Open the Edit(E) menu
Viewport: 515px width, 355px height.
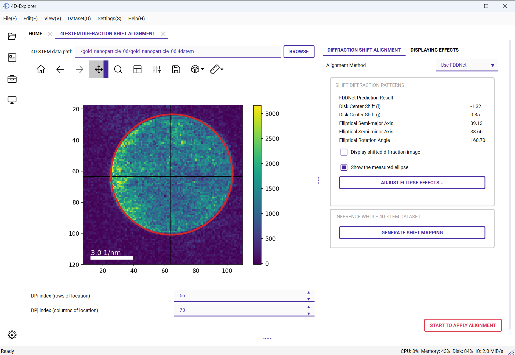(30, 19)
